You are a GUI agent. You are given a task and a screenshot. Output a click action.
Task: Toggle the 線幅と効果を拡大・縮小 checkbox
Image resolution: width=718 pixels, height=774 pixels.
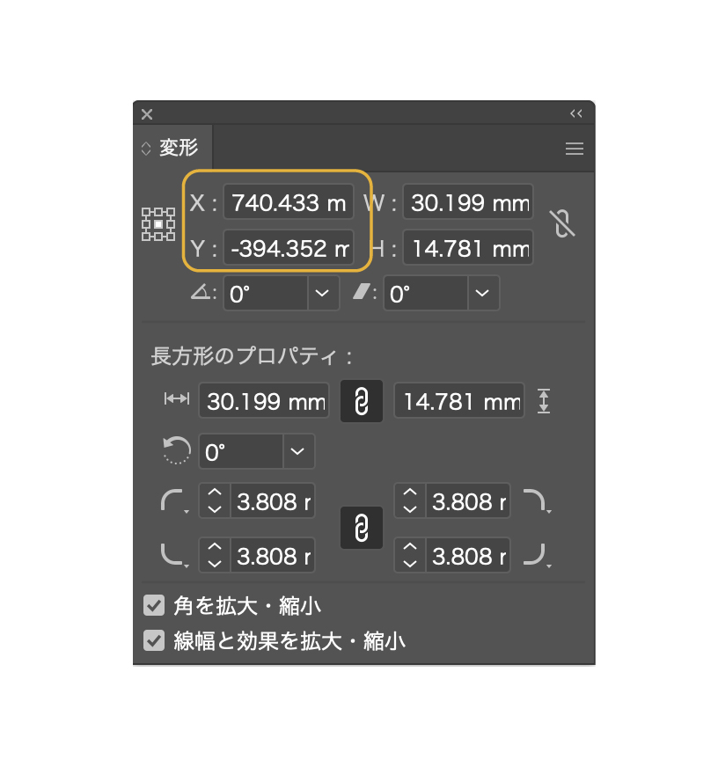point(154,640)
